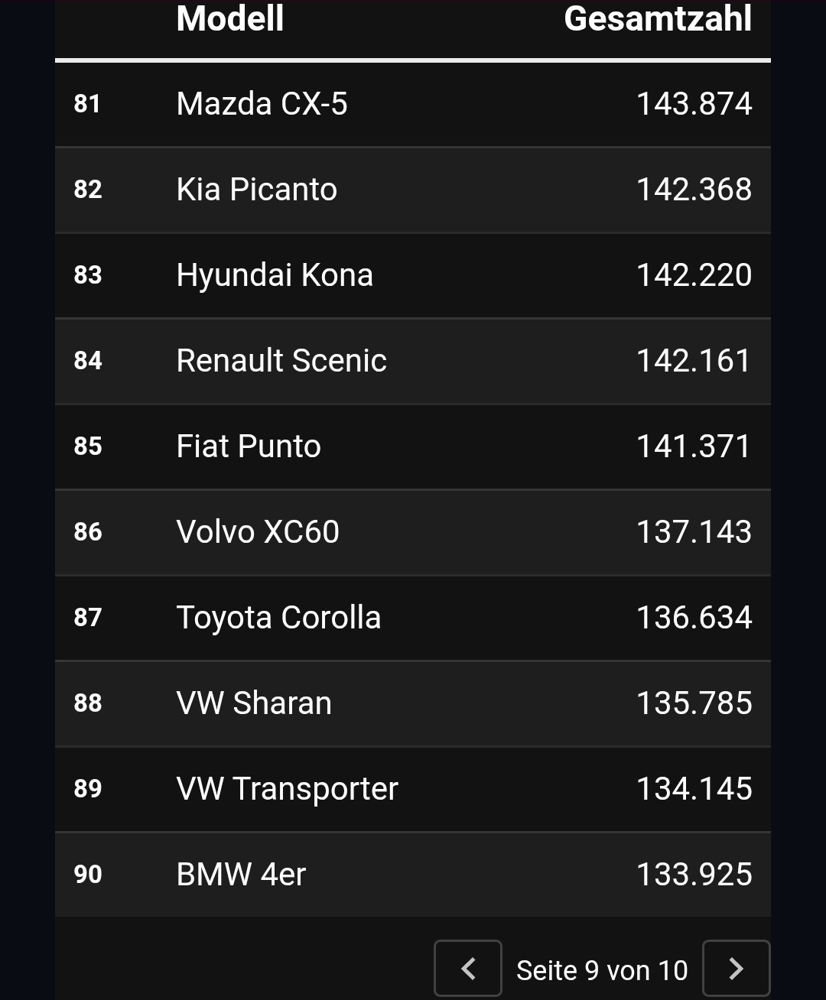Select the Kia Picanto entry
Image resolution: width=826 pixels, height=1000 pixels.
[413, 190]
